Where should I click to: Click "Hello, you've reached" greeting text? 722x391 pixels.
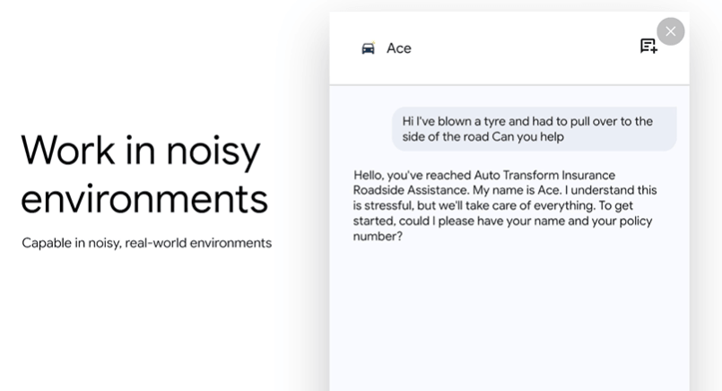tap(413, 175)
